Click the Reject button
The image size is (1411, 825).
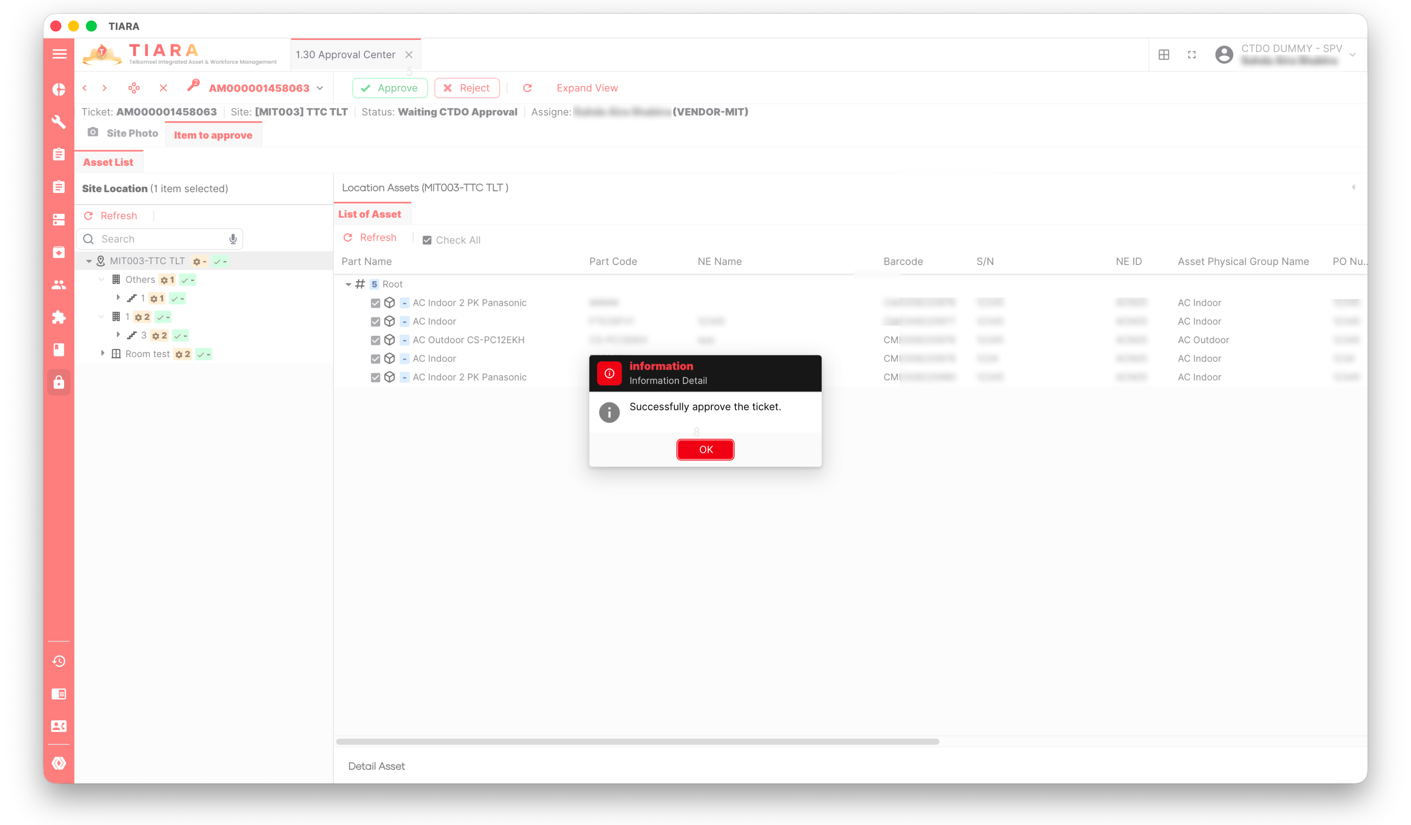[466, 88]
